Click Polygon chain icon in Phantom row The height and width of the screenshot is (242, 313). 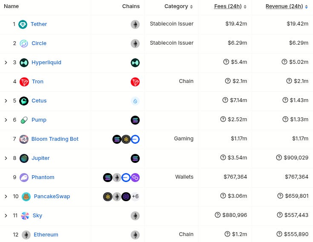(x=135, y=177)
